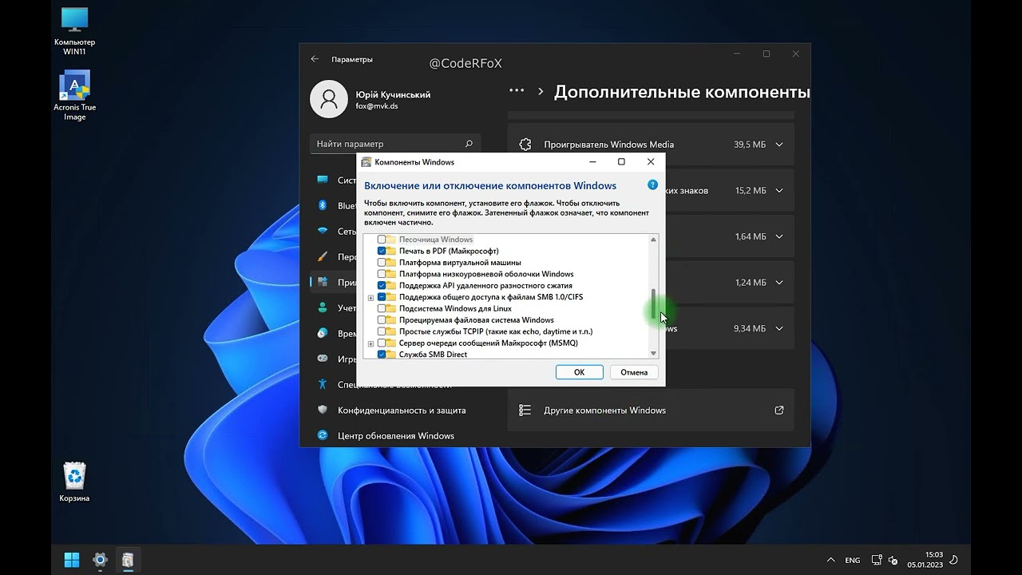Uncheck Служба SMB Direct checkbox
1022x575 pixels.
point(382,354)
